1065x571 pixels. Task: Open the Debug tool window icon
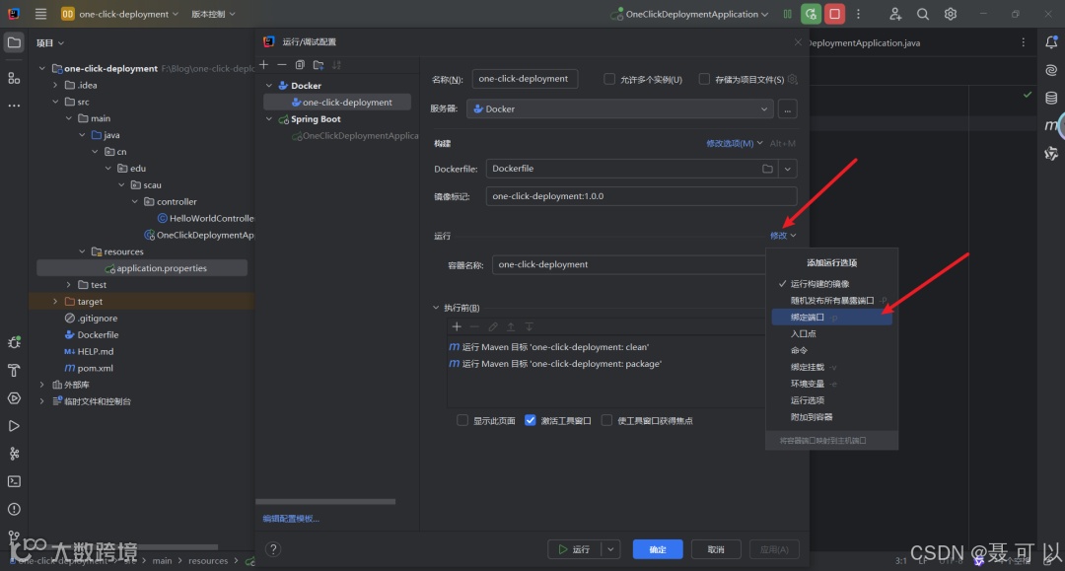[14, 342]
